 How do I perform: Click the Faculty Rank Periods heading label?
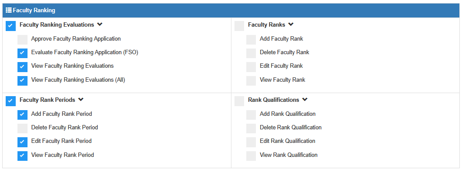[48, 100]
